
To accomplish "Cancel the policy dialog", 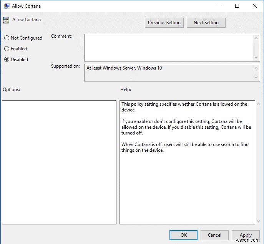I will [x=214, y=235].
